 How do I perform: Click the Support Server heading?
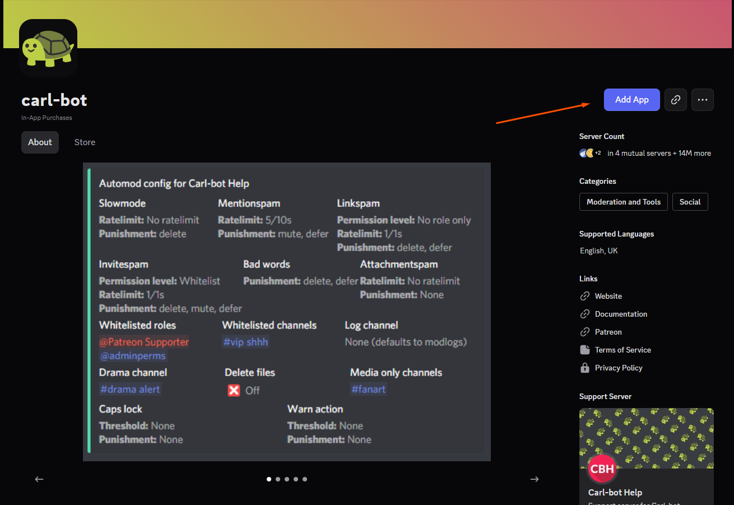(x=605, y=396)
